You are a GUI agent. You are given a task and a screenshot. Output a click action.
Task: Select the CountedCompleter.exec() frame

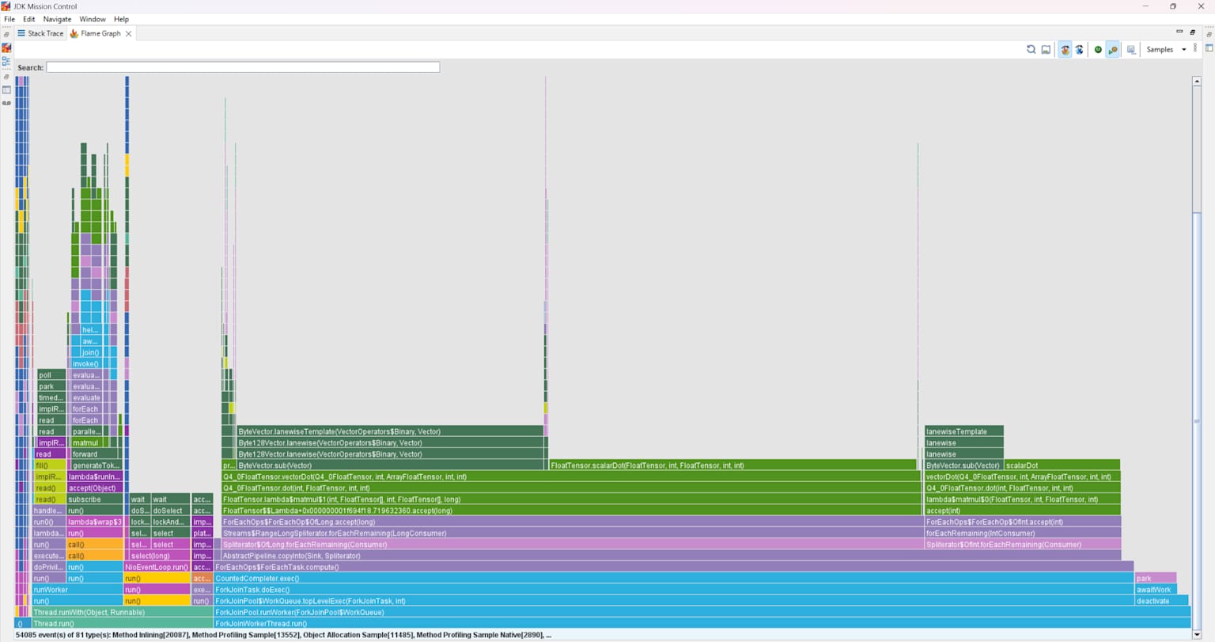(673, 578)
